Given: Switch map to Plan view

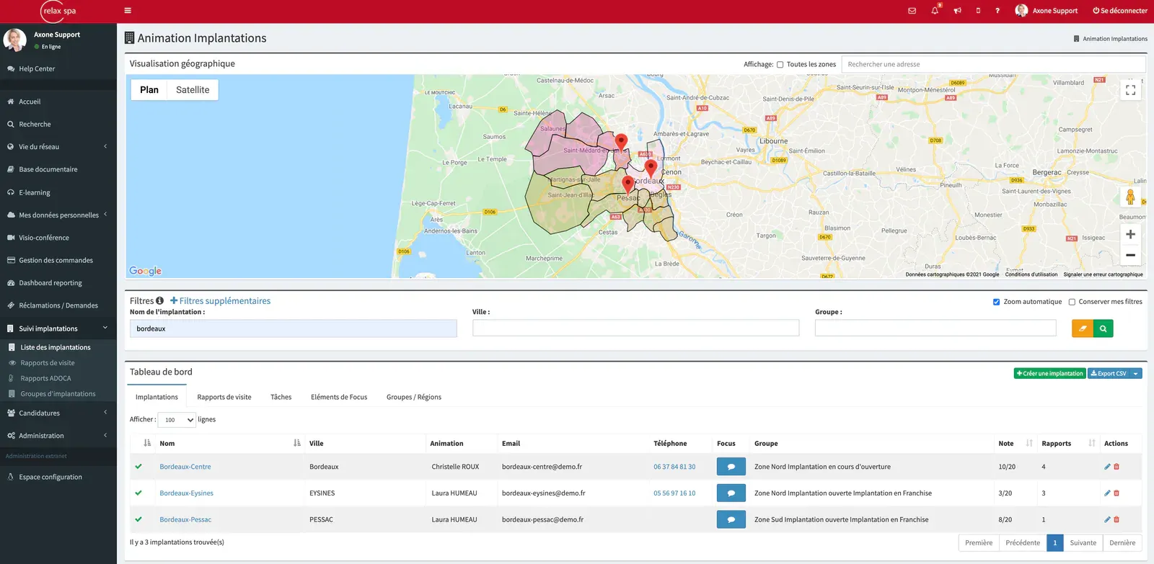Looking at the screenshot, I should pyautogui.click(x=149, y=90).
